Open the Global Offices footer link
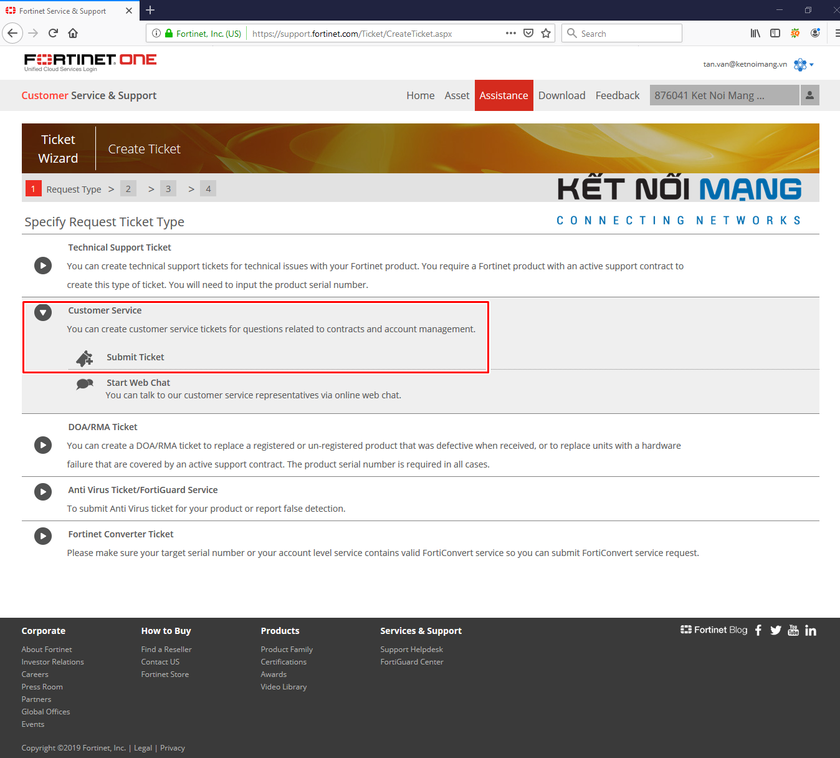This screenshot has width=840, height=758. [x=46, y=712]
